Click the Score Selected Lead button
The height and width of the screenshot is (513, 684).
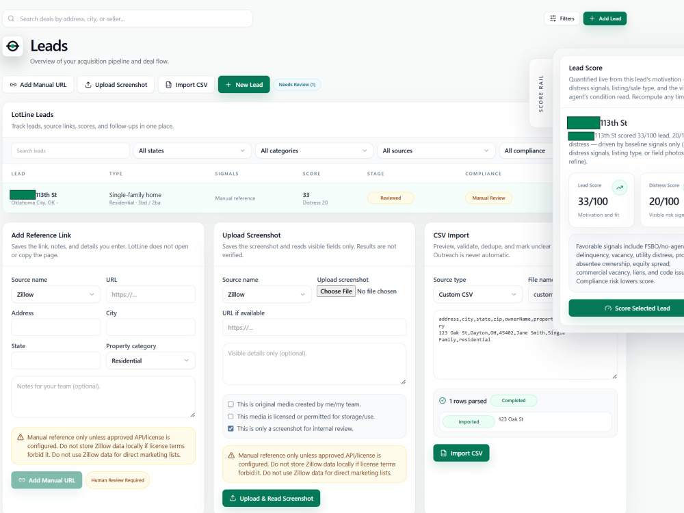click(628, 308)
